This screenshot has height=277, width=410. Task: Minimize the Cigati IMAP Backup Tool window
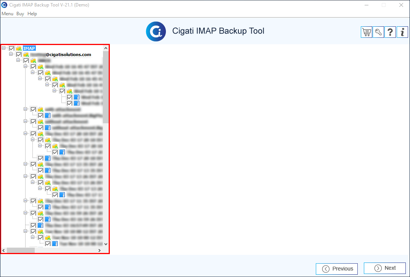[x=367, y=5]
